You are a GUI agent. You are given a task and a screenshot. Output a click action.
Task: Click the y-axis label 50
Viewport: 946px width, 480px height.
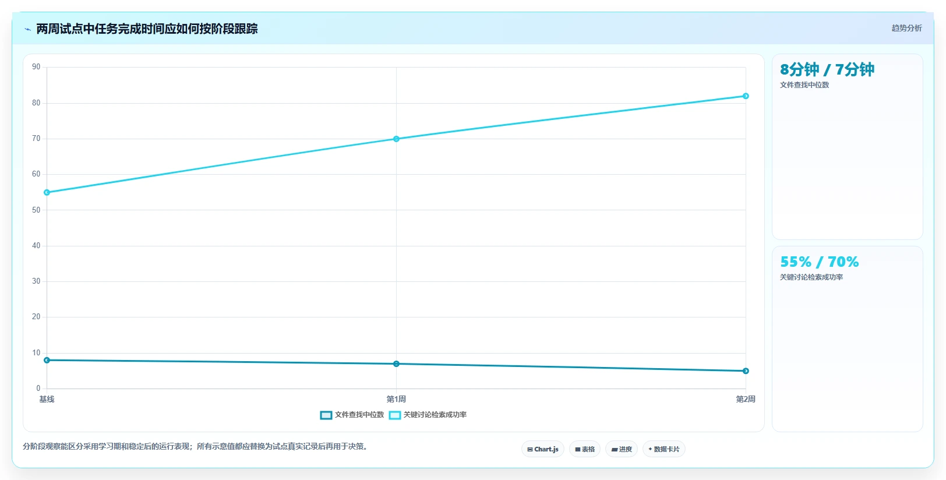[x=36, y=210]
